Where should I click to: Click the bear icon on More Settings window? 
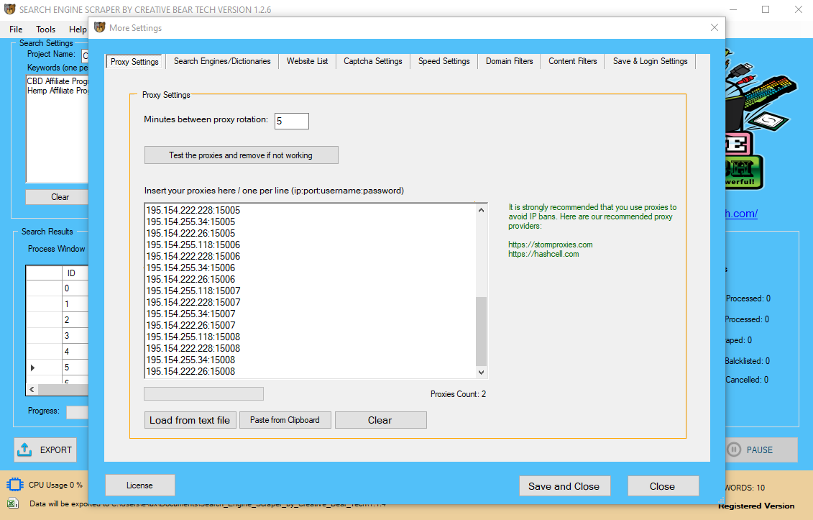98,27
